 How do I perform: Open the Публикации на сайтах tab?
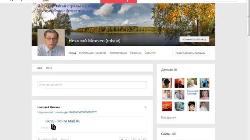pyautogui.click(x=93, y=53)
